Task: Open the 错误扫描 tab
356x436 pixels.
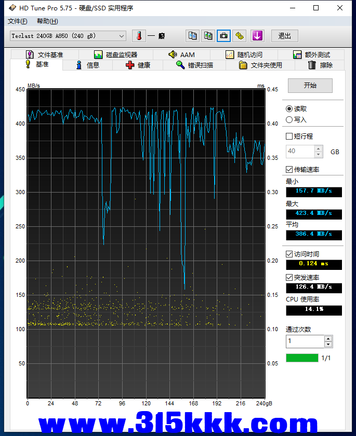Action: [194, 65]
